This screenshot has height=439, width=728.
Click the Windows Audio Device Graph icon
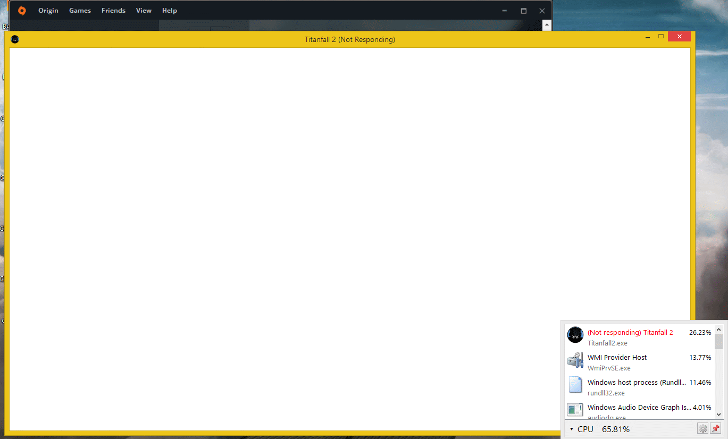tap(575, 410)
